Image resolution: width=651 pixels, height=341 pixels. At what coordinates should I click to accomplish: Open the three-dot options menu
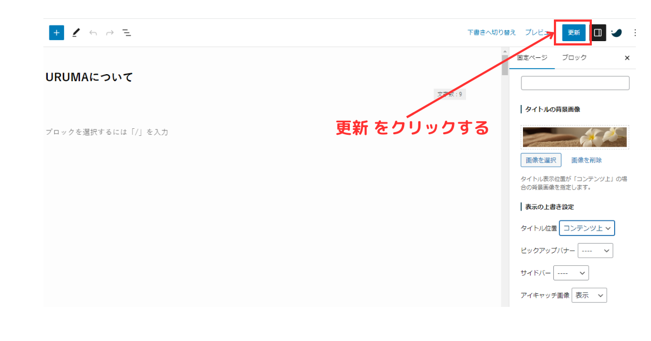635,32
